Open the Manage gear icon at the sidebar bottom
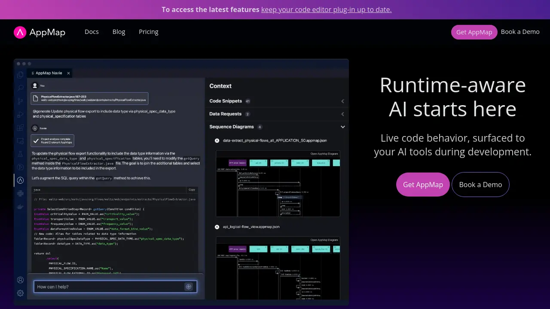 click(x=20, y=293)
